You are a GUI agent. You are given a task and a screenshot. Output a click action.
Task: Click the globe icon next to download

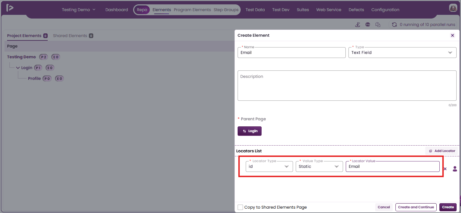pos(367,25)
